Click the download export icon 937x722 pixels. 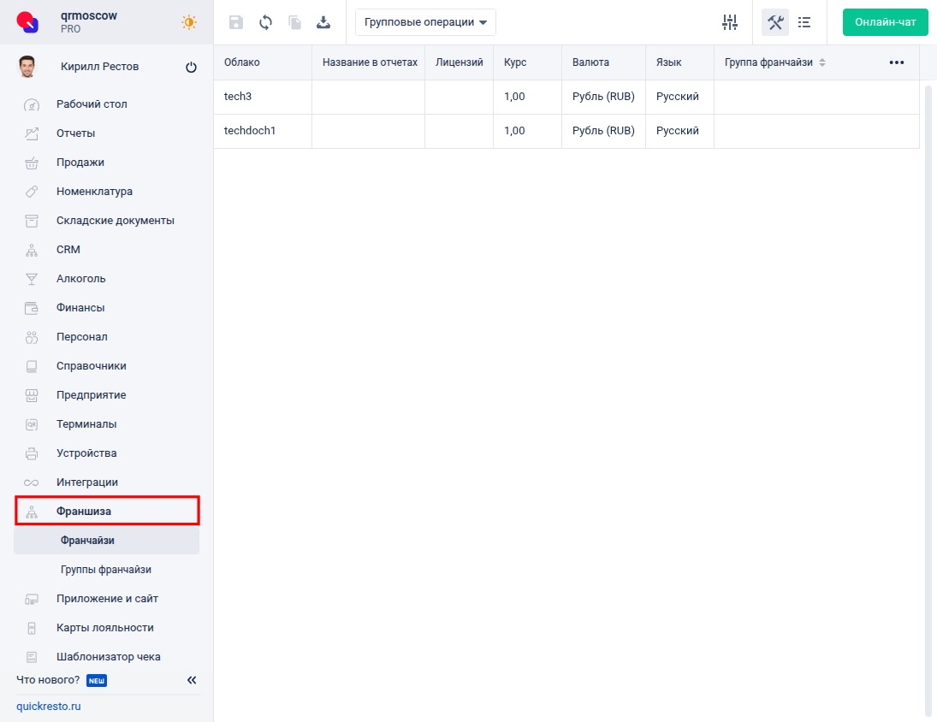323,23
